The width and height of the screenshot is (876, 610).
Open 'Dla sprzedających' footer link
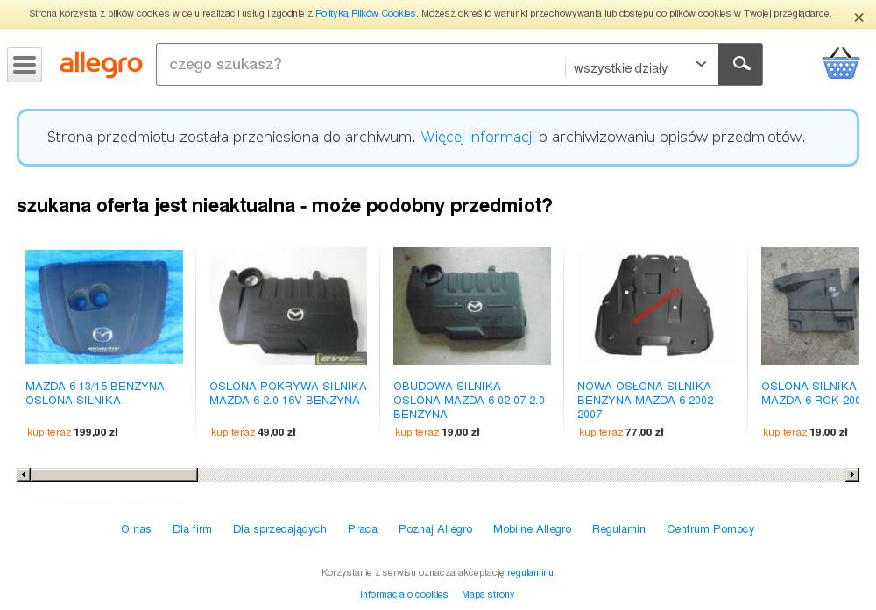pyautogui.click(x=279, y=528)
